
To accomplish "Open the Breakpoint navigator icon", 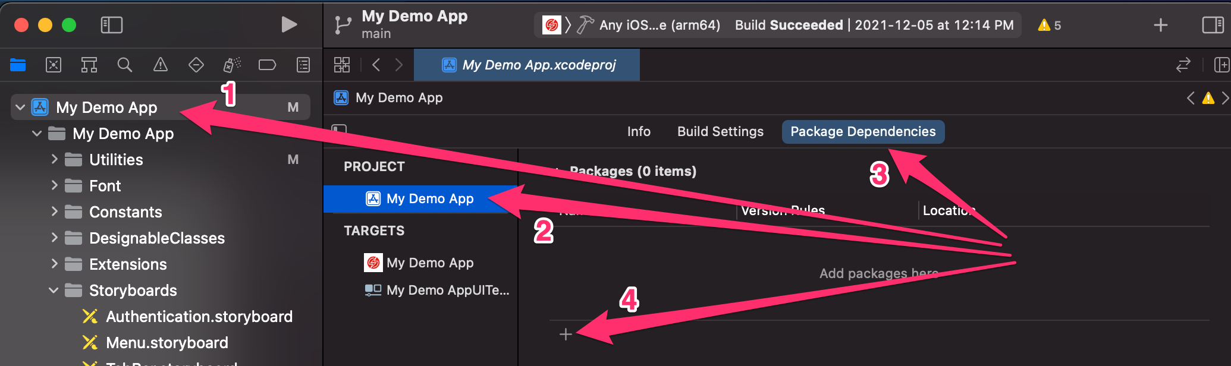I will tap(267, 65).
